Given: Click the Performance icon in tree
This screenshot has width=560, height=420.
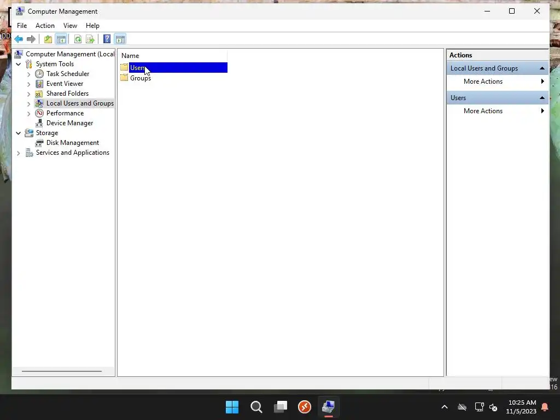Looking at the screenshot, I should 39,113.
